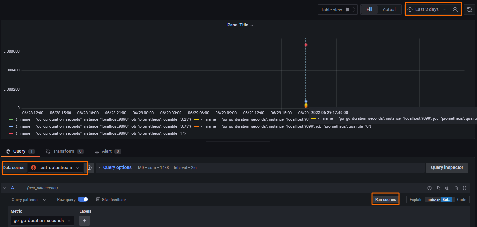Toggle the Table view switch
The height and width of the screenshot is (227, 477).
click(x=349, y=10)
